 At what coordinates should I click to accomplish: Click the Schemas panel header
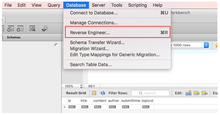point(14,37)
